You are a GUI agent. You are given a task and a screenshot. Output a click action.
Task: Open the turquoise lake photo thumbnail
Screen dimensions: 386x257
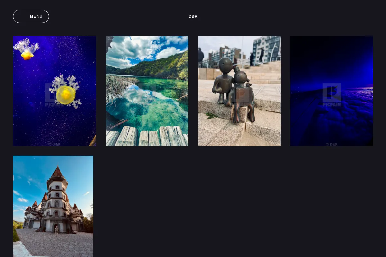(x=147, y=91)
